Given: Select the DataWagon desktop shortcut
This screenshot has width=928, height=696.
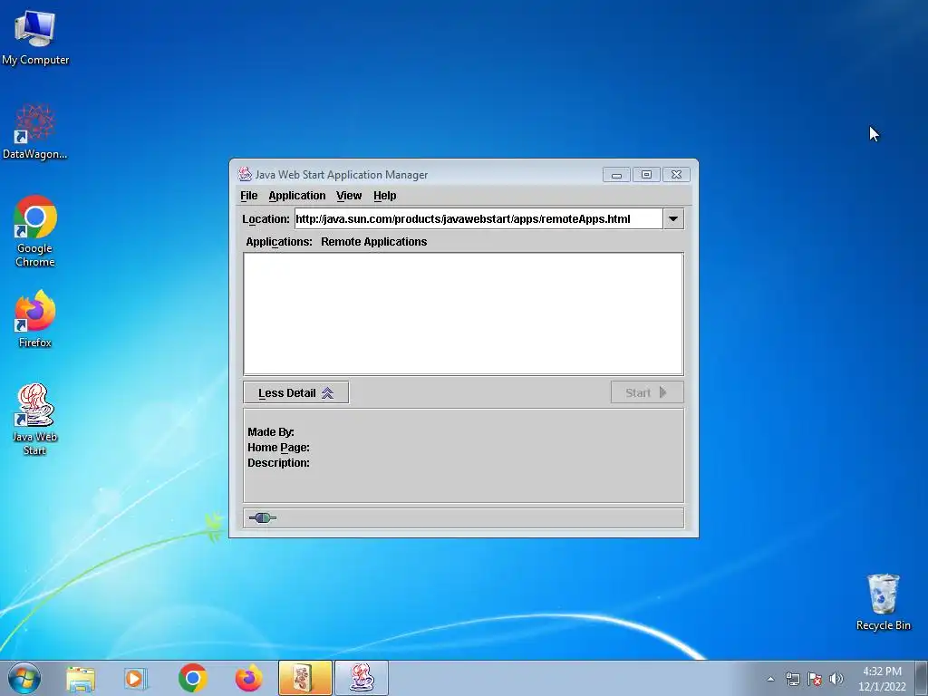Looking at the screenshot, I should [35, 132].
